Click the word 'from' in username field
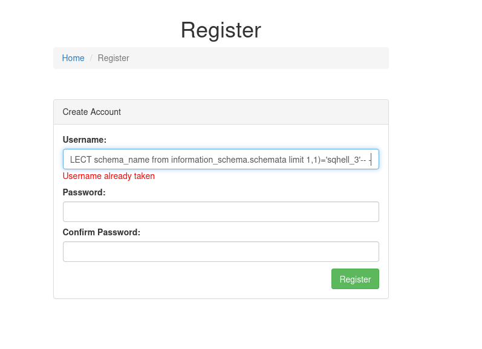The width and height of the screenshot is (482, 349). point(158,160)
